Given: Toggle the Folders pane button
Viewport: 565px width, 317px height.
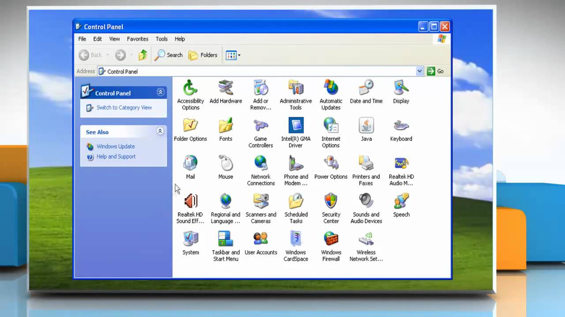Looking at the screenshot, I should click(203, 55).
